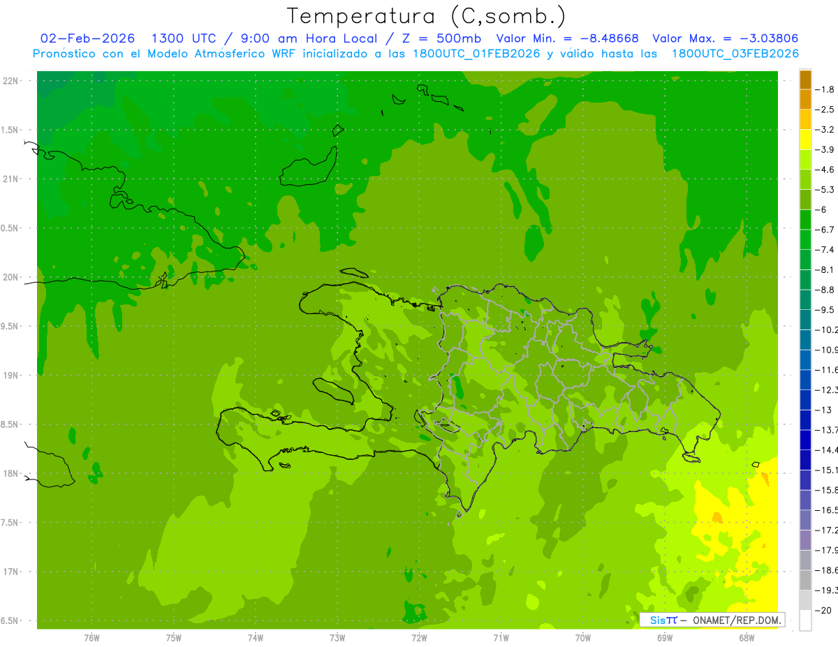Click the '-5.3' colorbar label
Image resolution: width=838 pixels, height=647 pixels.
coord(825,189)
